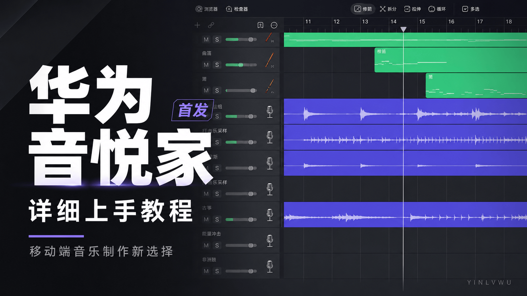Click the 贝斯 track microphone icon
This screenshot has height=296, width=527.
(x=270, y=163)
